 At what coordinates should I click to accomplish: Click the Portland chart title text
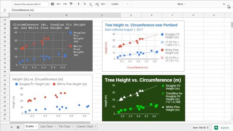(x=141, y=25)
